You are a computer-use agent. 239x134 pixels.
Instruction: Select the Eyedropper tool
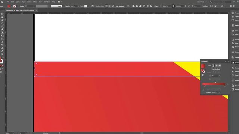tap(2, 51)
